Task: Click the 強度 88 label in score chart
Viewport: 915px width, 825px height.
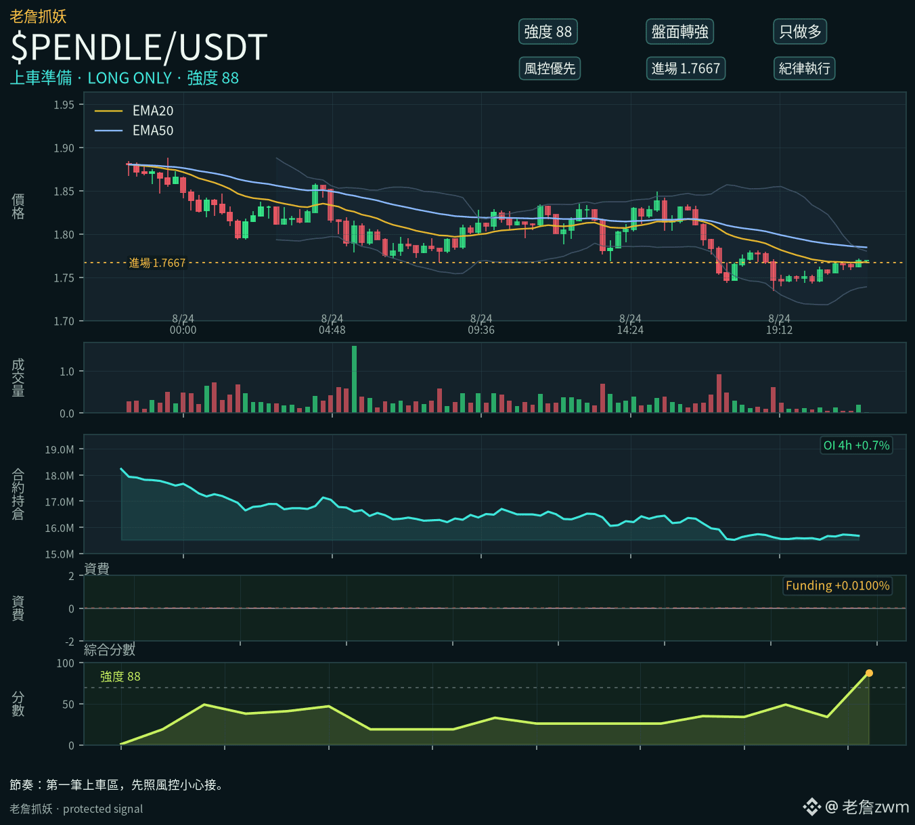Action: pos(120,676)
